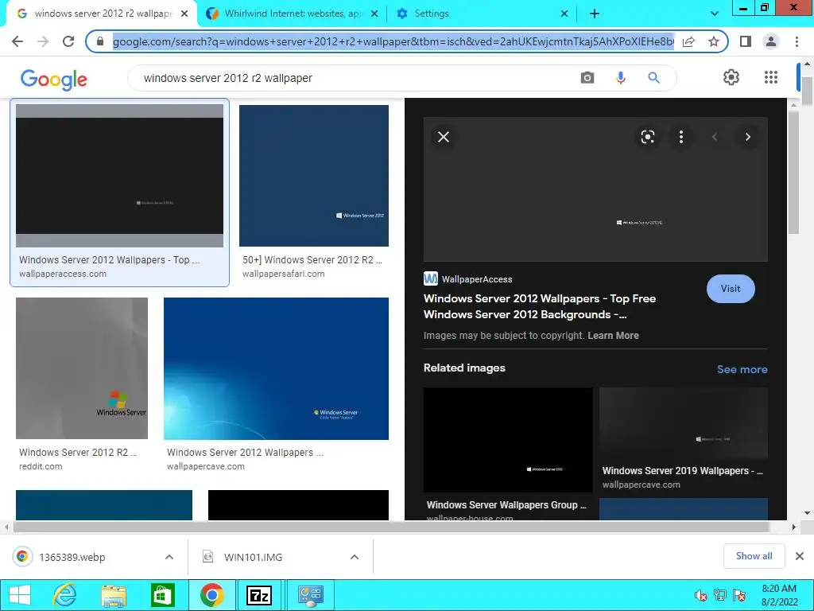814x611 pixels.
Task: Open a new browser tab
Action: tap(595, 14)
